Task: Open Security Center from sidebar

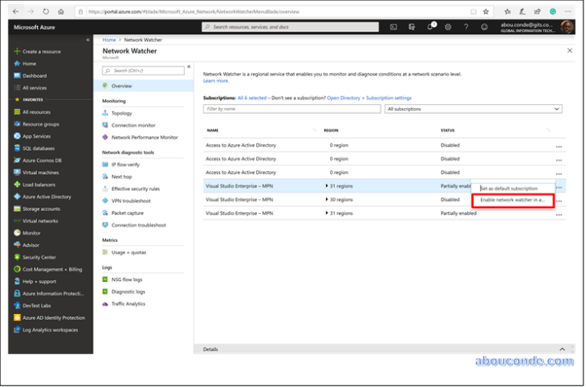Action: coord(39,257)
